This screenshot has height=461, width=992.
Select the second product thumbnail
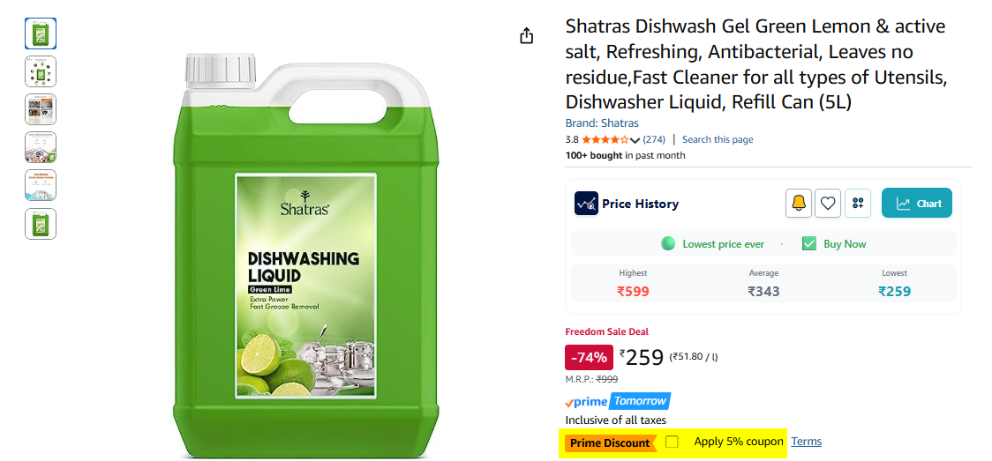pos(41,71)
